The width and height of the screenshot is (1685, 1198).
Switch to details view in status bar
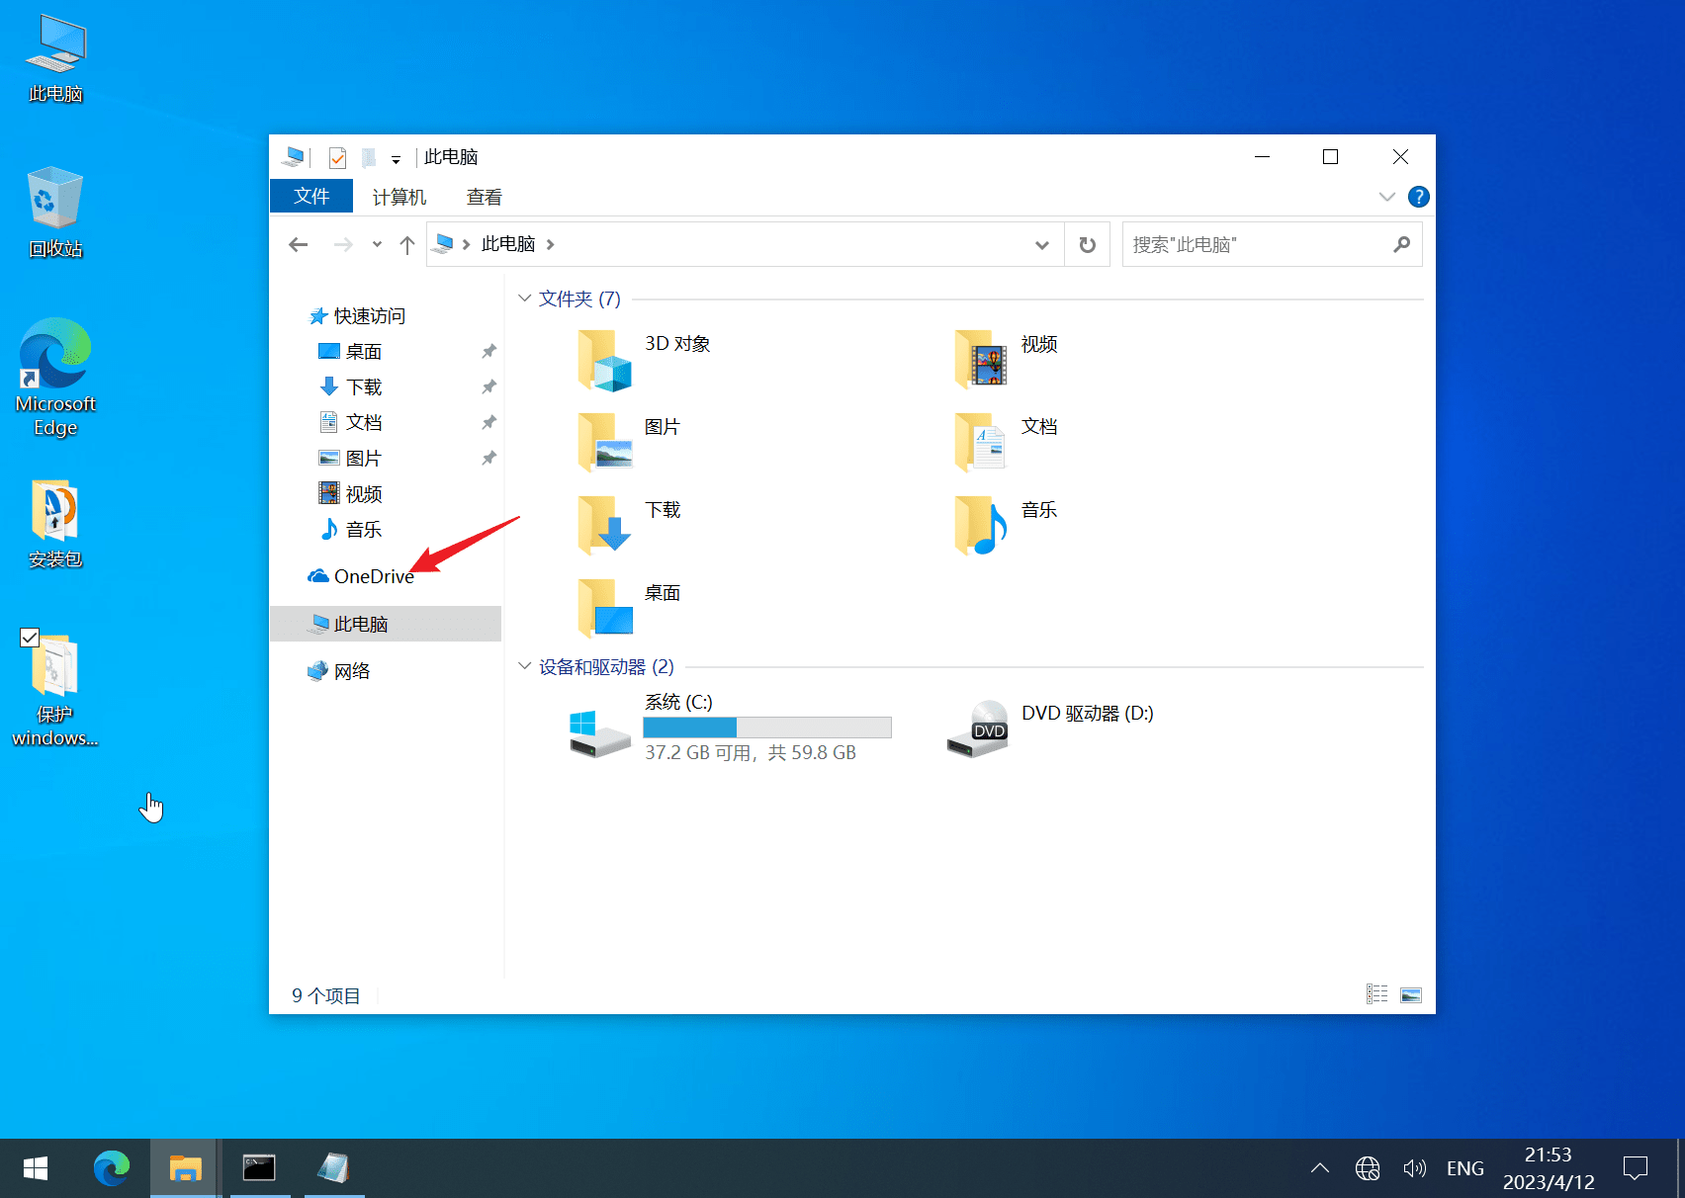tap(1376, 994)
